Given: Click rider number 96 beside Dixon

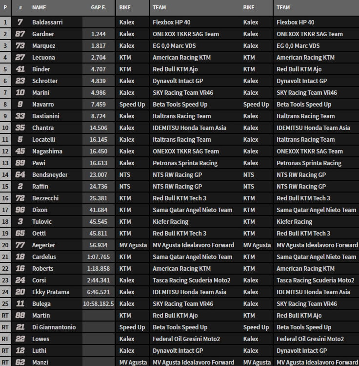Looking at the screenshot, I should click(x=20, y=210).
